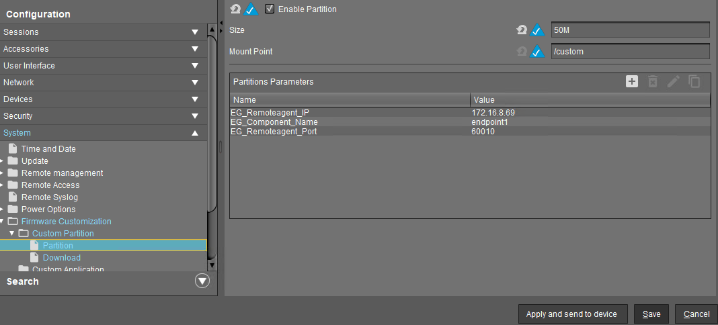Click the delete parameter trash icon

(653, 82)
